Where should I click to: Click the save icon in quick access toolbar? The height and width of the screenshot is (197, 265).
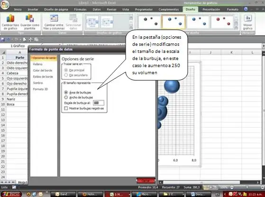point(3,40)
